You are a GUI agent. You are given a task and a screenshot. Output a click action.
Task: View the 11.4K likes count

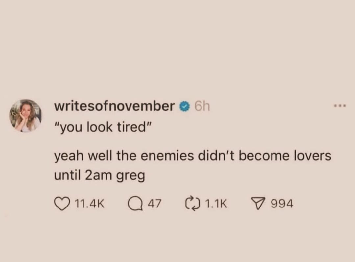[x=89, y=204]
